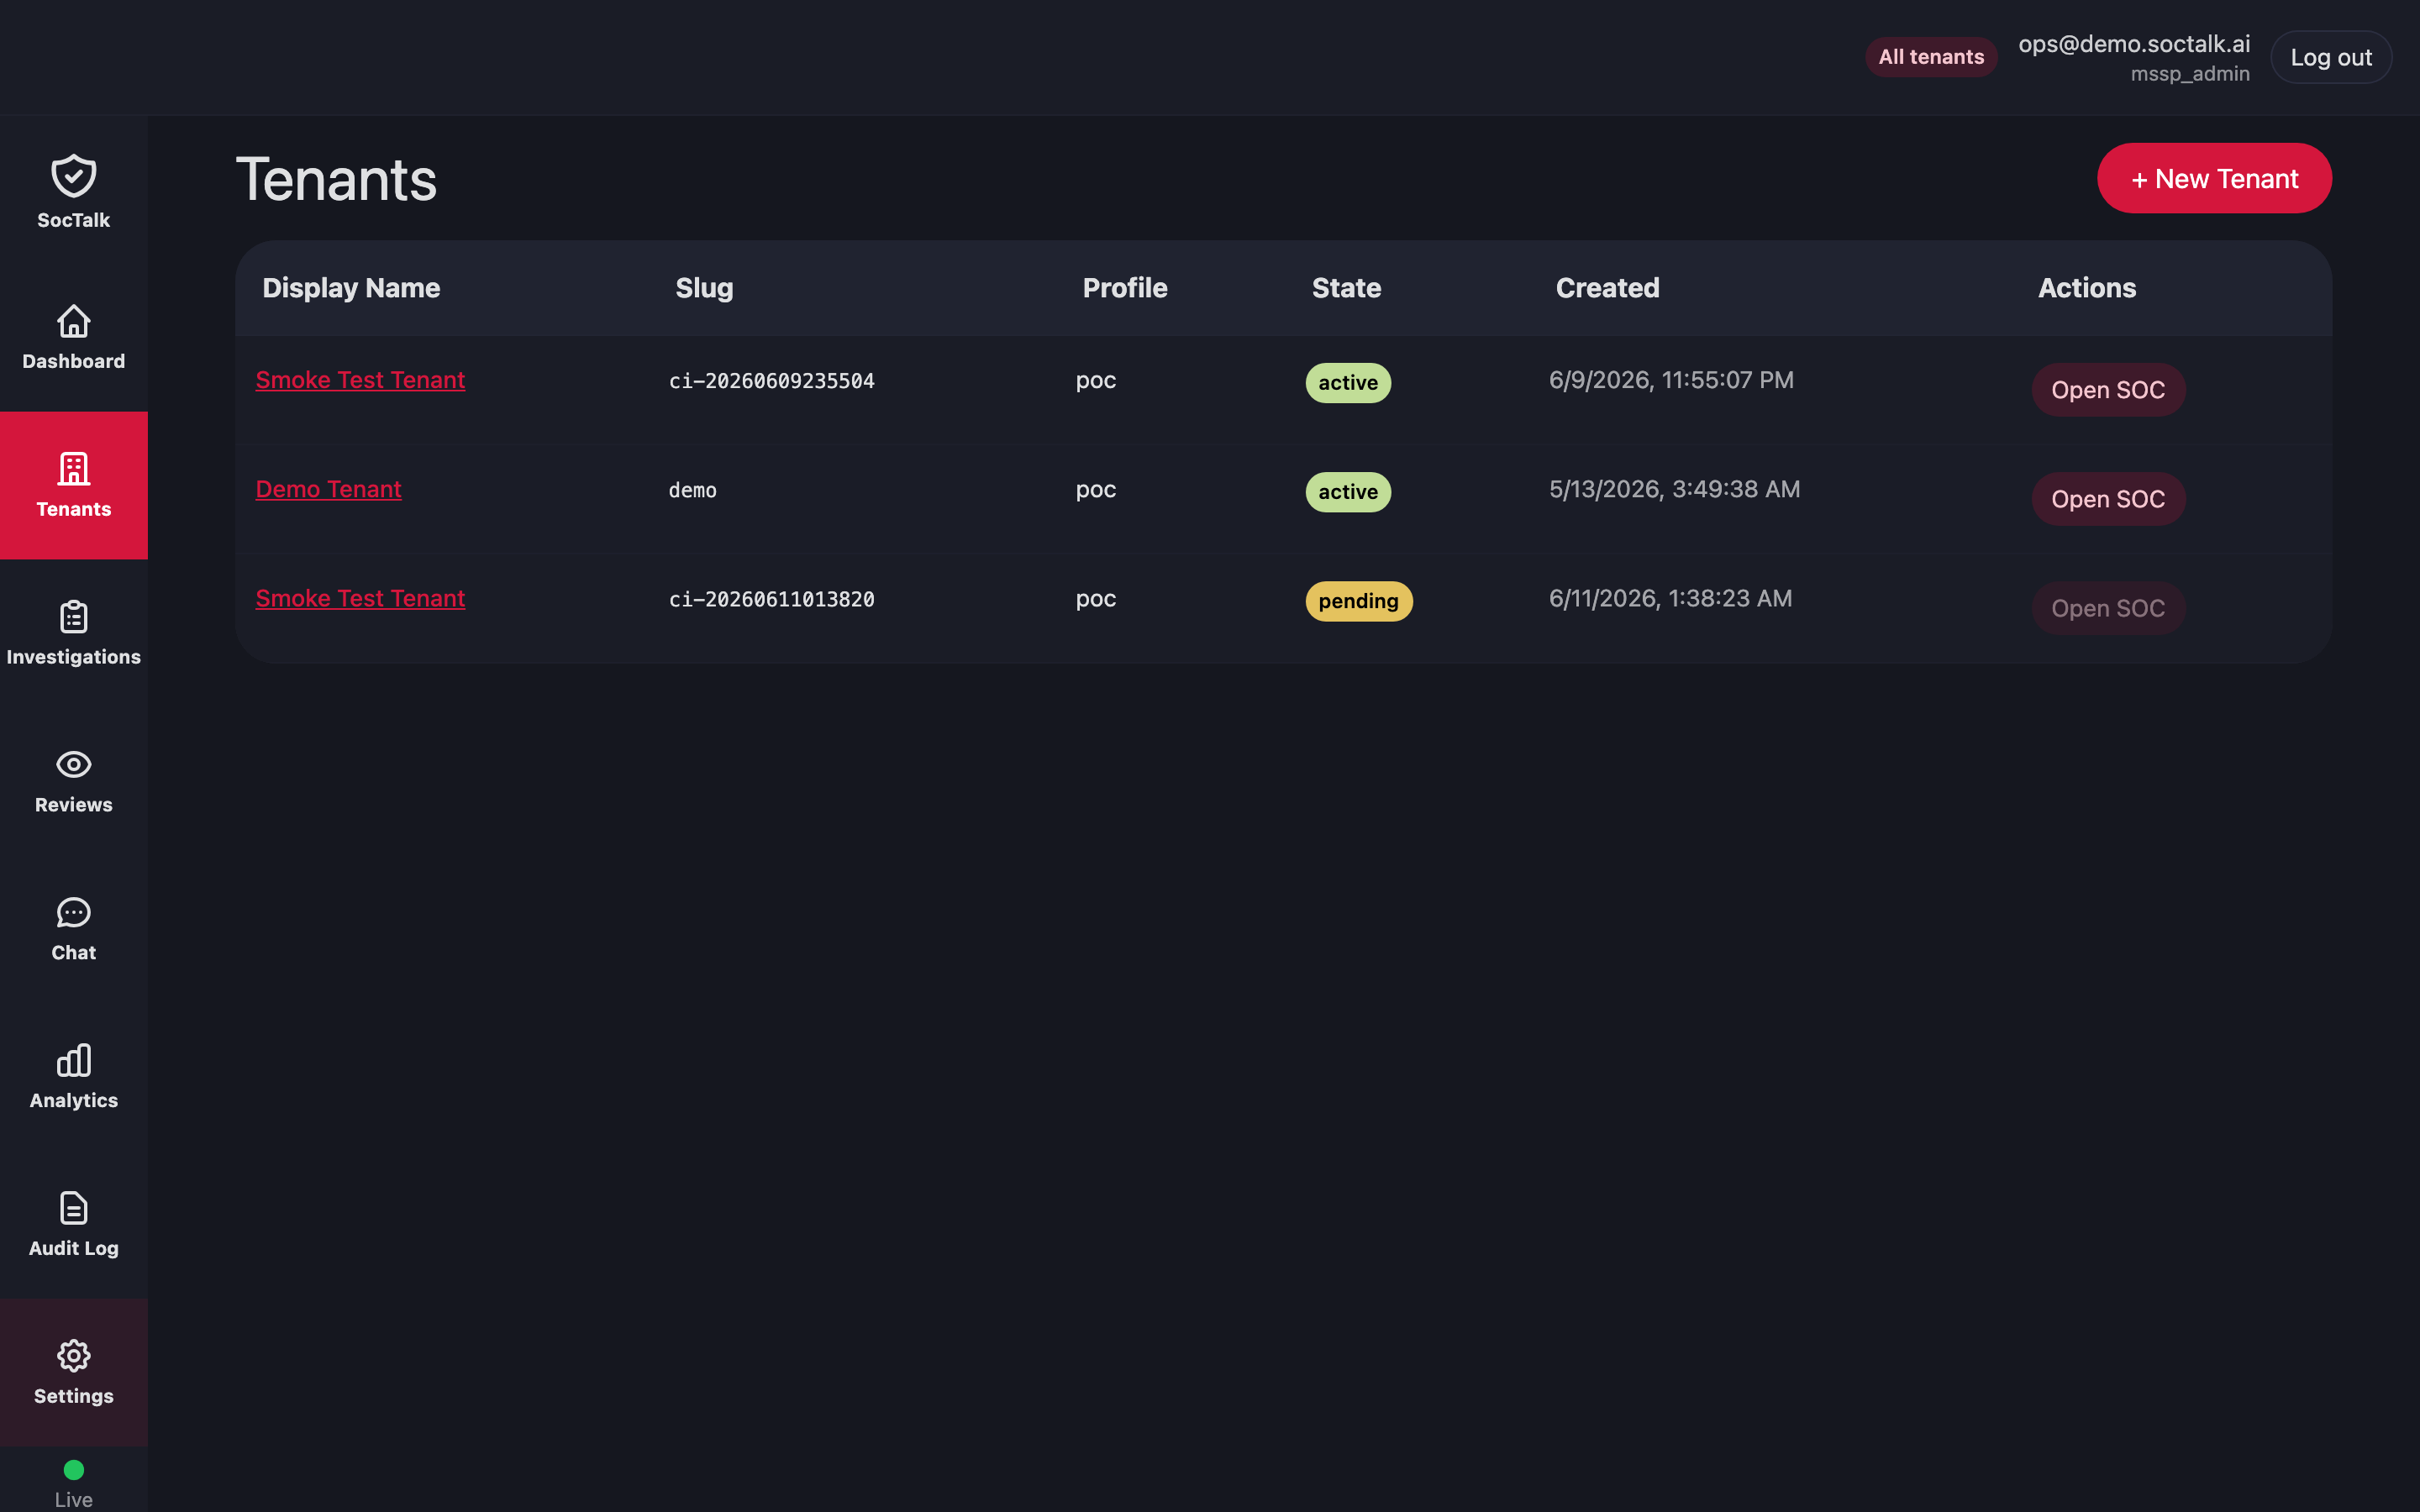Select slug text ci-20260609235504
The image size is (2420, 1512).
point(771,381)
